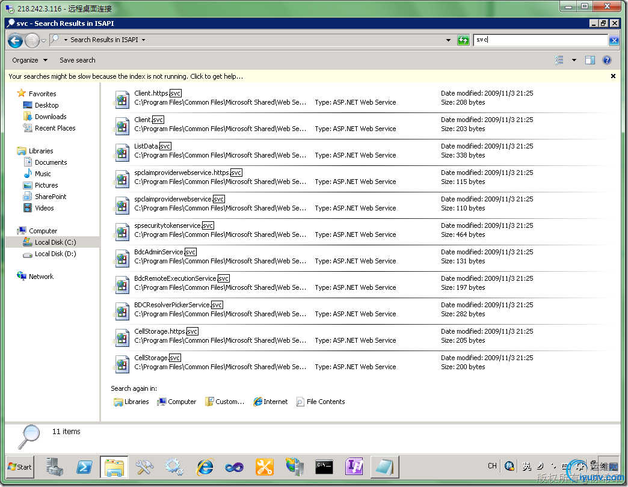Open the purple InfoPath taskbar icon
The image size is (628, 487).
pos(354,467)
